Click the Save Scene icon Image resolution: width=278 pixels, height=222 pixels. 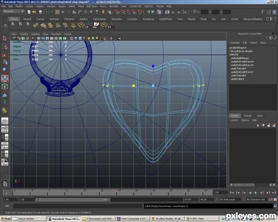(40, 12)
